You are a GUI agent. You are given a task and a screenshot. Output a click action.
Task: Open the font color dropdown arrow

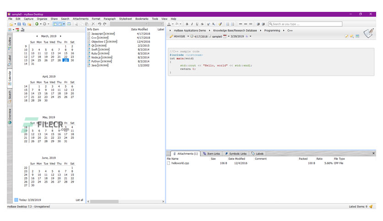tap(173, 24)
